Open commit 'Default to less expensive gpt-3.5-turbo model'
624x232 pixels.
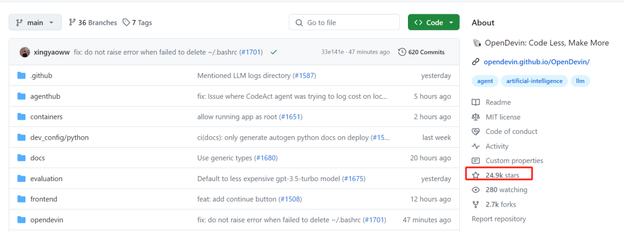(269, 179)
